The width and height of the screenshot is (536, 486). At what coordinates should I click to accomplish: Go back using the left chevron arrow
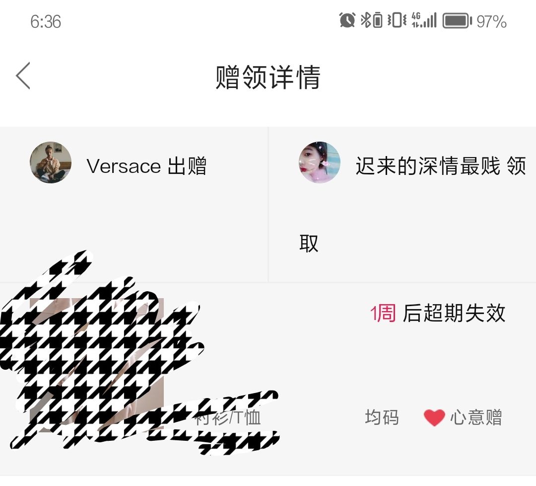pyautogui.click(x=23, y=76)
